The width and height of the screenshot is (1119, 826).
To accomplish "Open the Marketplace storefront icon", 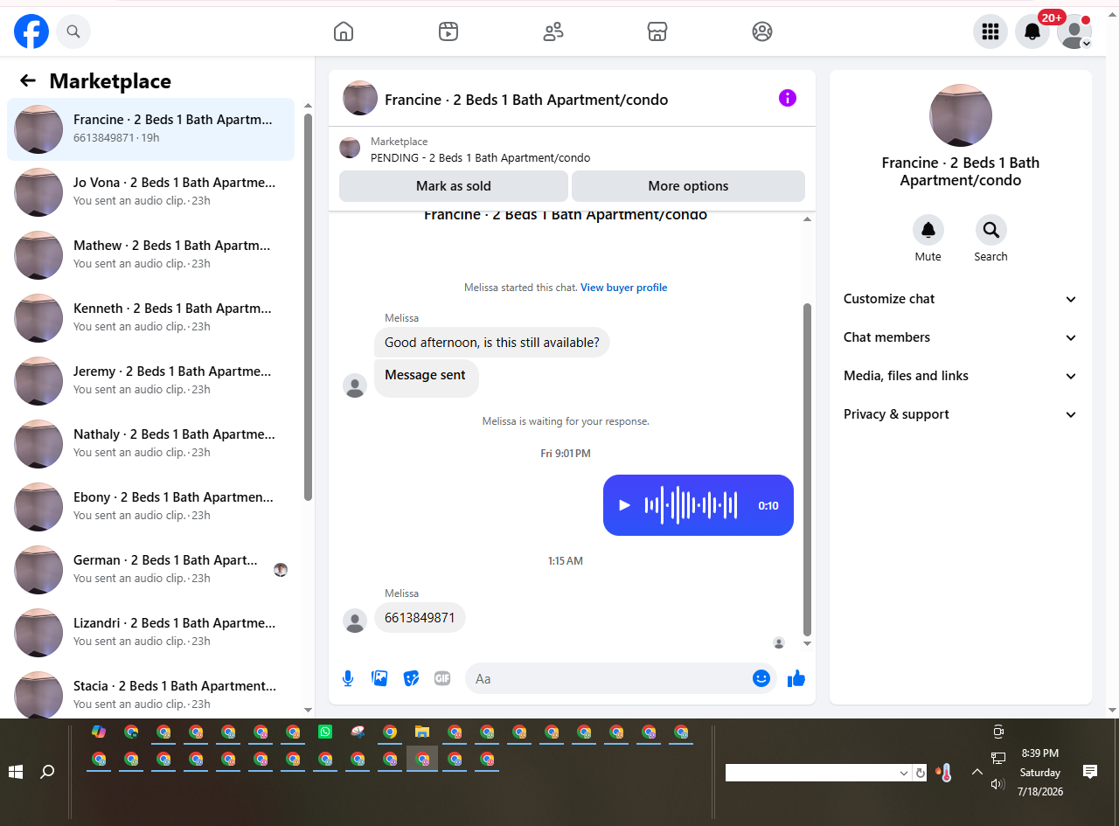I will pyautogui.click(x=657, y=31).
